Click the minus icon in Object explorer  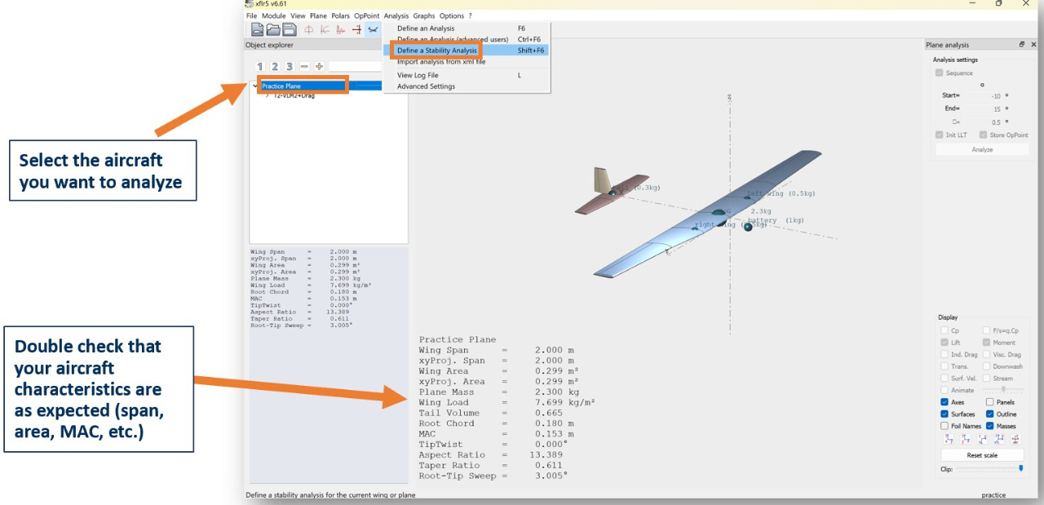click(304, 66)
